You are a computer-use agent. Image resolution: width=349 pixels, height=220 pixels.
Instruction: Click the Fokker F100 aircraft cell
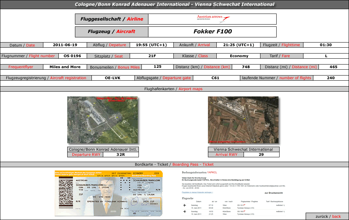pos(212,32)
